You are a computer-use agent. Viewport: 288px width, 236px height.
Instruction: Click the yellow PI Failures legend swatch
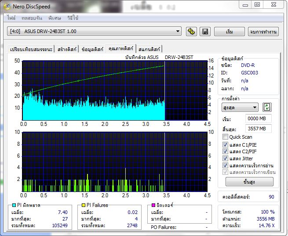point(84,205)
